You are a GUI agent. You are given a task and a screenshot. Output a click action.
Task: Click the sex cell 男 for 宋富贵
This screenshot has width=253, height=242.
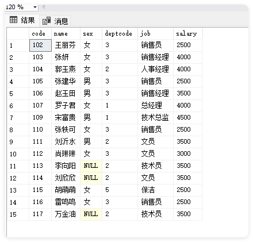click(x=91, y=118)
